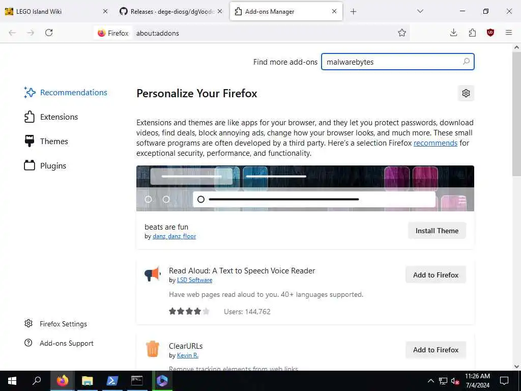521x391 pixels.
Task: Add Read Aloud extension to Firefox
Action: pyautogui.click(x=436, y=274)
